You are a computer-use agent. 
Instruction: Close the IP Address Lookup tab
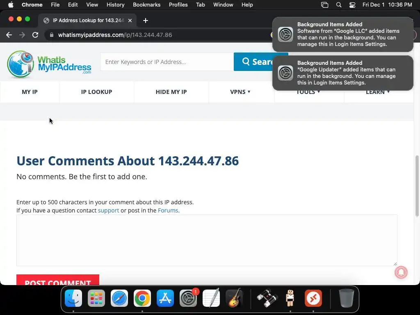pyautogui.click(x=130, y=21)
